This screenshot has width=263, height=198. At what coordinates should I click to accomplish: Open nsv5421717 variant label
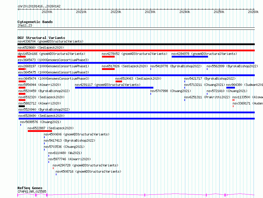point(210,78)
